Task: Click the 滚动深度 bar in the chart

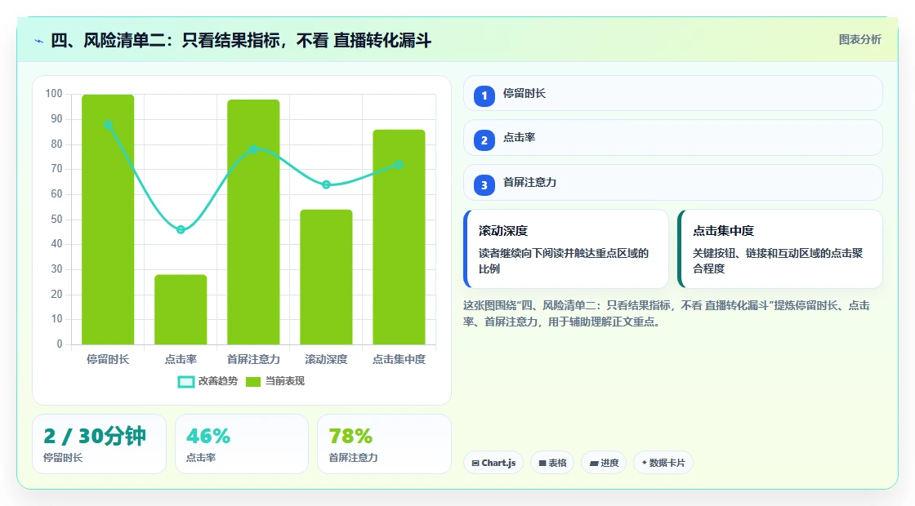Action: click(326, 277)
